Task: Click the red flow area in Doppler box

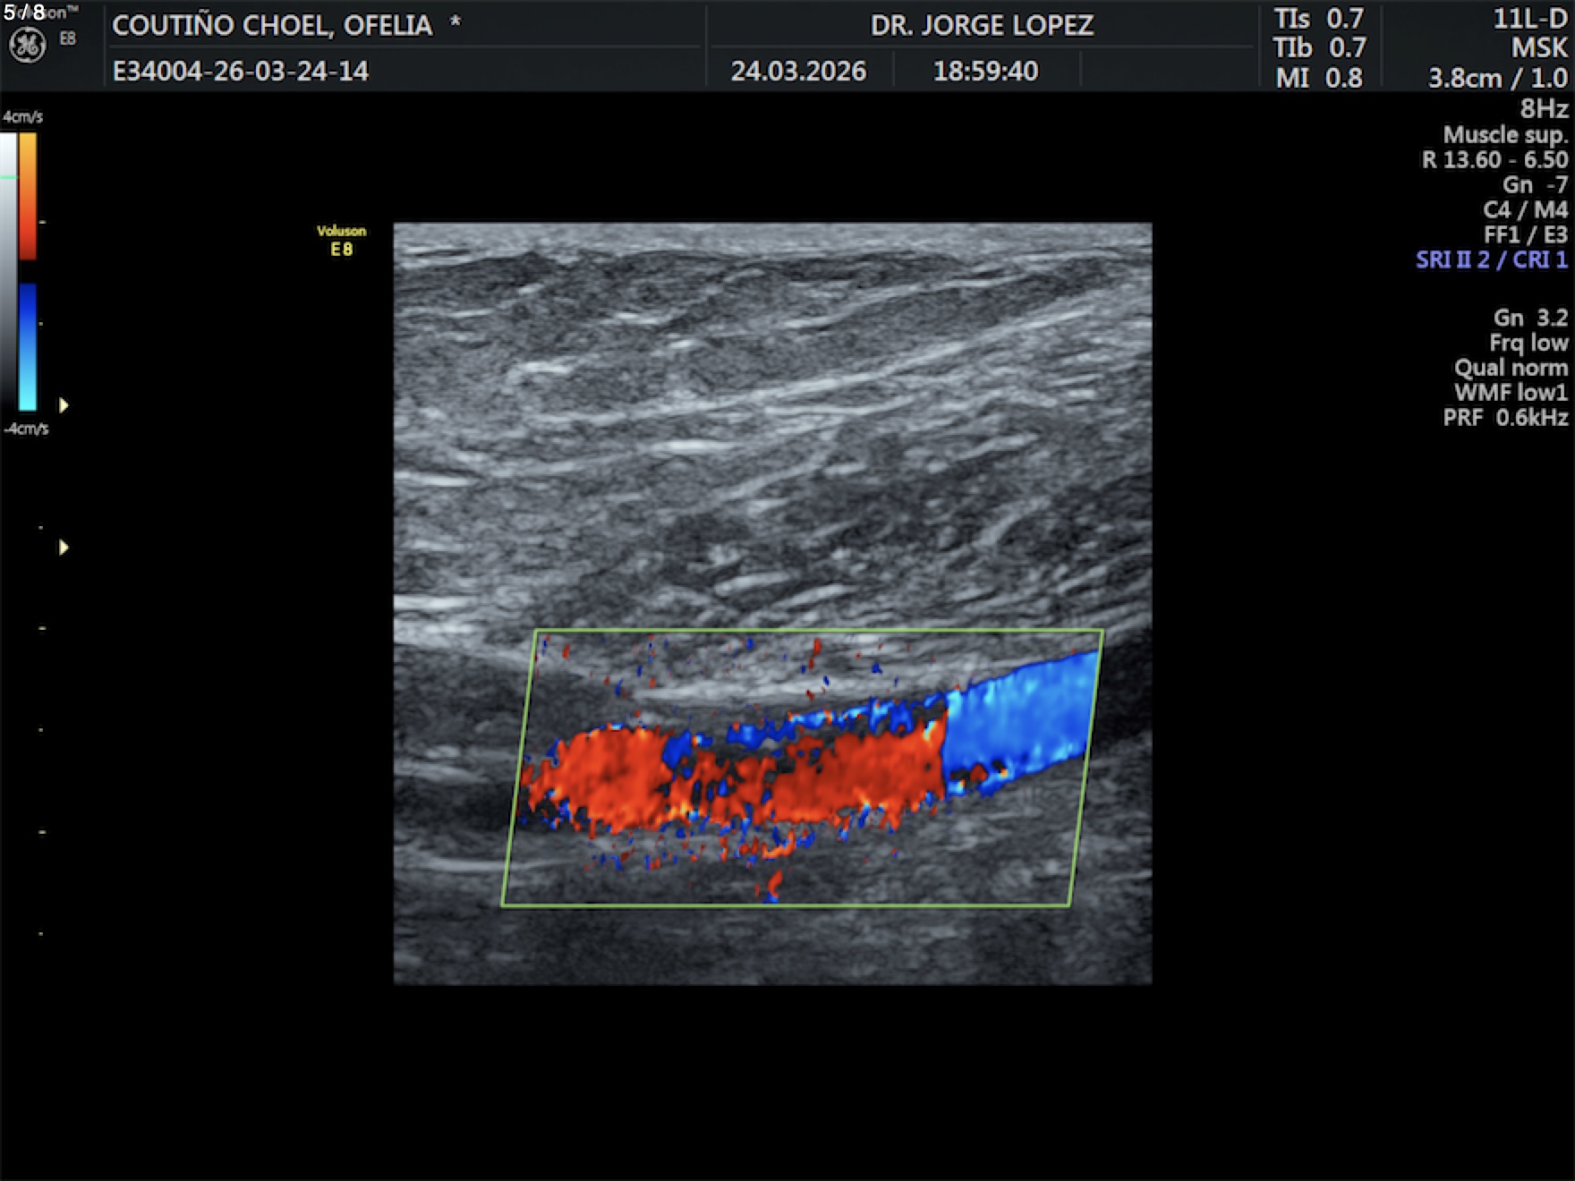Action: pyautogui.click(x=609, y=774)
